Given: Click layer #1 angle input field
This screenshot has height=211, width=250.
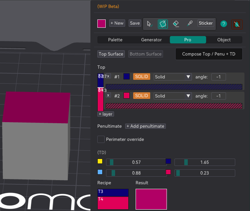Looking at the screenshot, I should [x=219, y=77].
